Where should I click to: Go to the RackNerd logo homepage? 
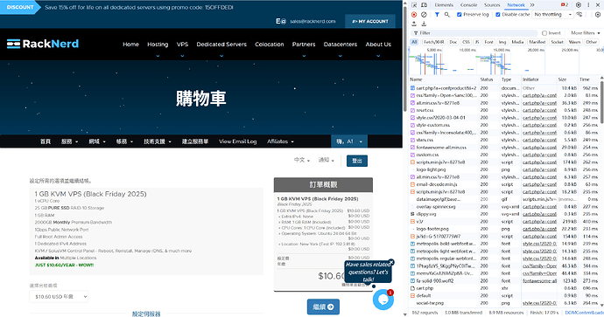[43, 44]
